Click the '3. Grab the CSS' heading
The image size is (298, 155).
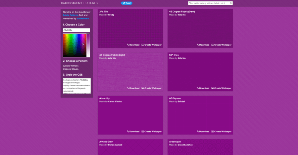73,75
